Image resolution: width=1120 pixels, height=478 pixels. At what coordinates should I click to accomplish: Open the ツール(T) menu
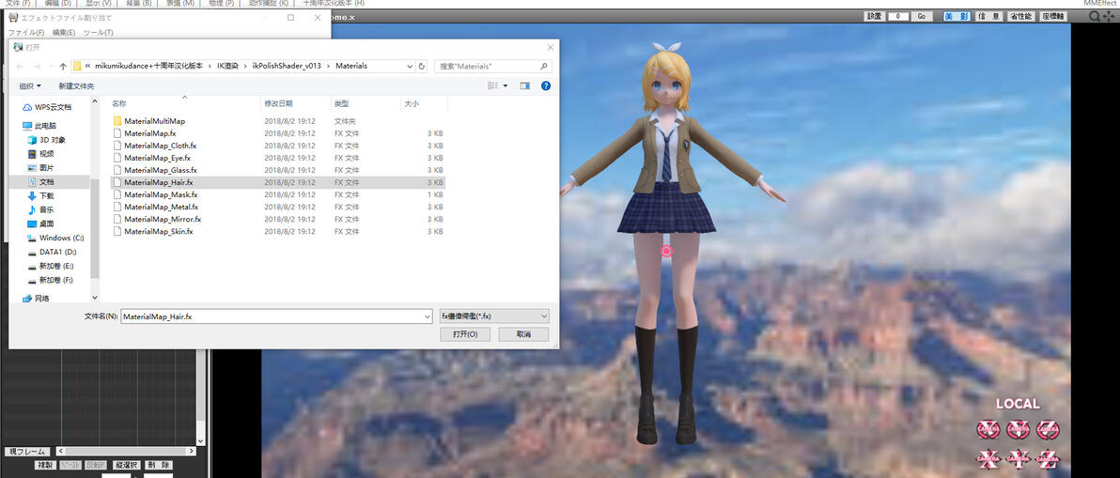coord(98,33)
